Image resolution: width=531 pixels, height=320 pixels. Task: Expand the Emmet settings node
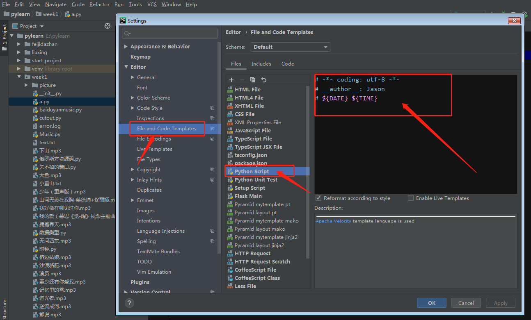(132, 200)
